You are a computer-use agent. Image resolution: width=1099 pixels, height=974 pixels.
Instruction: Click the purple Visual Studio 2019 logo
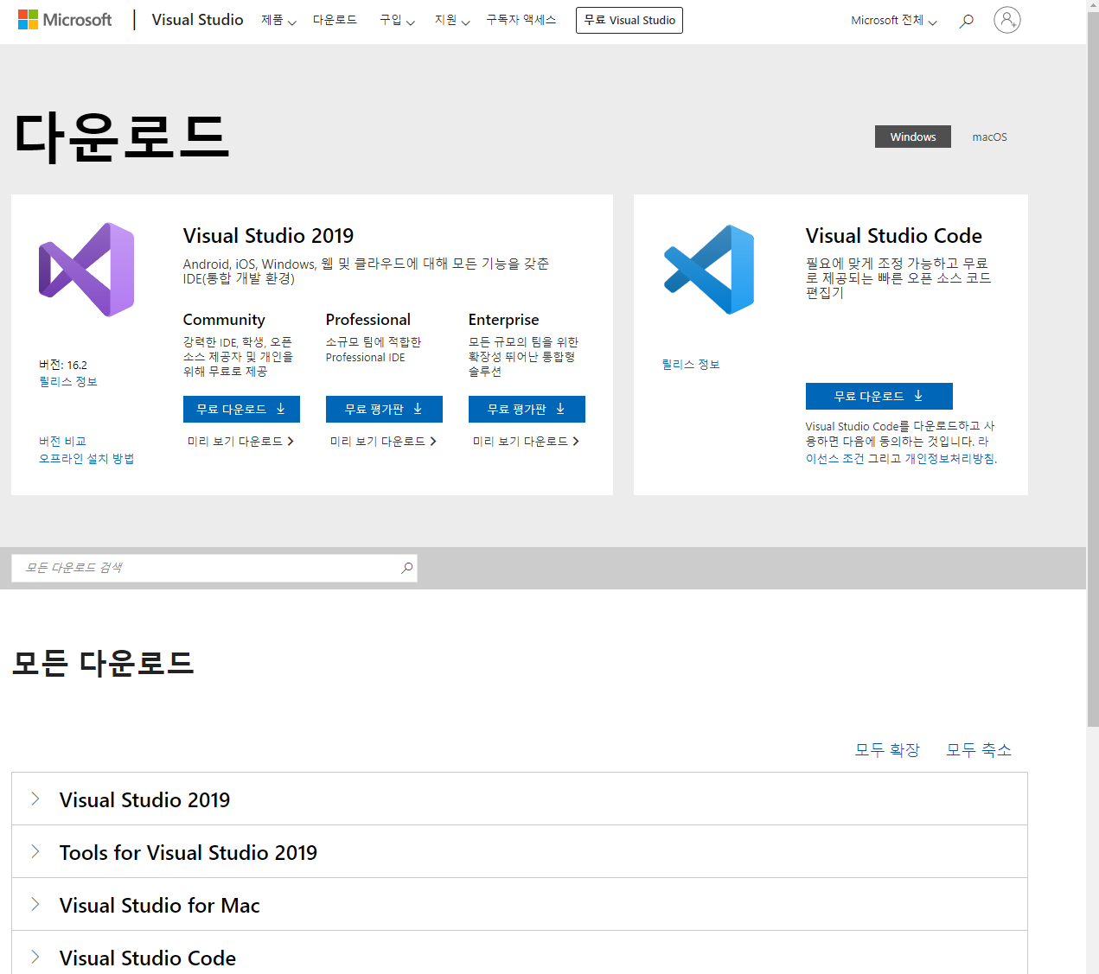tap(86, 269)
